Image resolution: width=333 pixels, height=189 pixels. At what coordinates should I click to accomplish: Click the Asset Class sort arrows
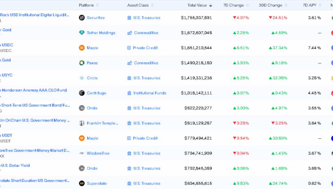tap(153, 5)
